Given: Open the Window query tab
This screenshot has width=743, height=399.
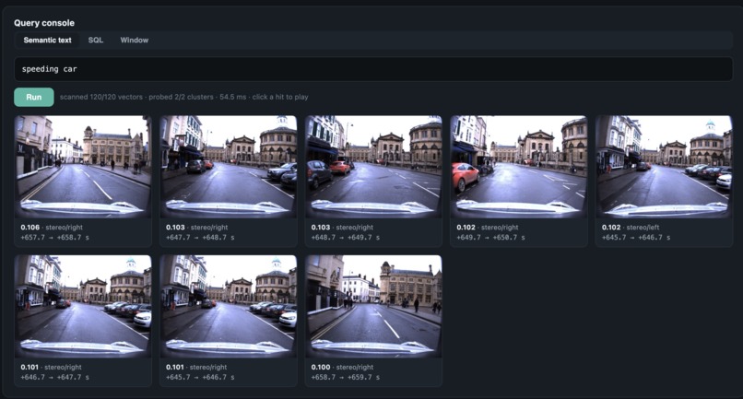Looking at the screenshot, I should click(134, 41).
